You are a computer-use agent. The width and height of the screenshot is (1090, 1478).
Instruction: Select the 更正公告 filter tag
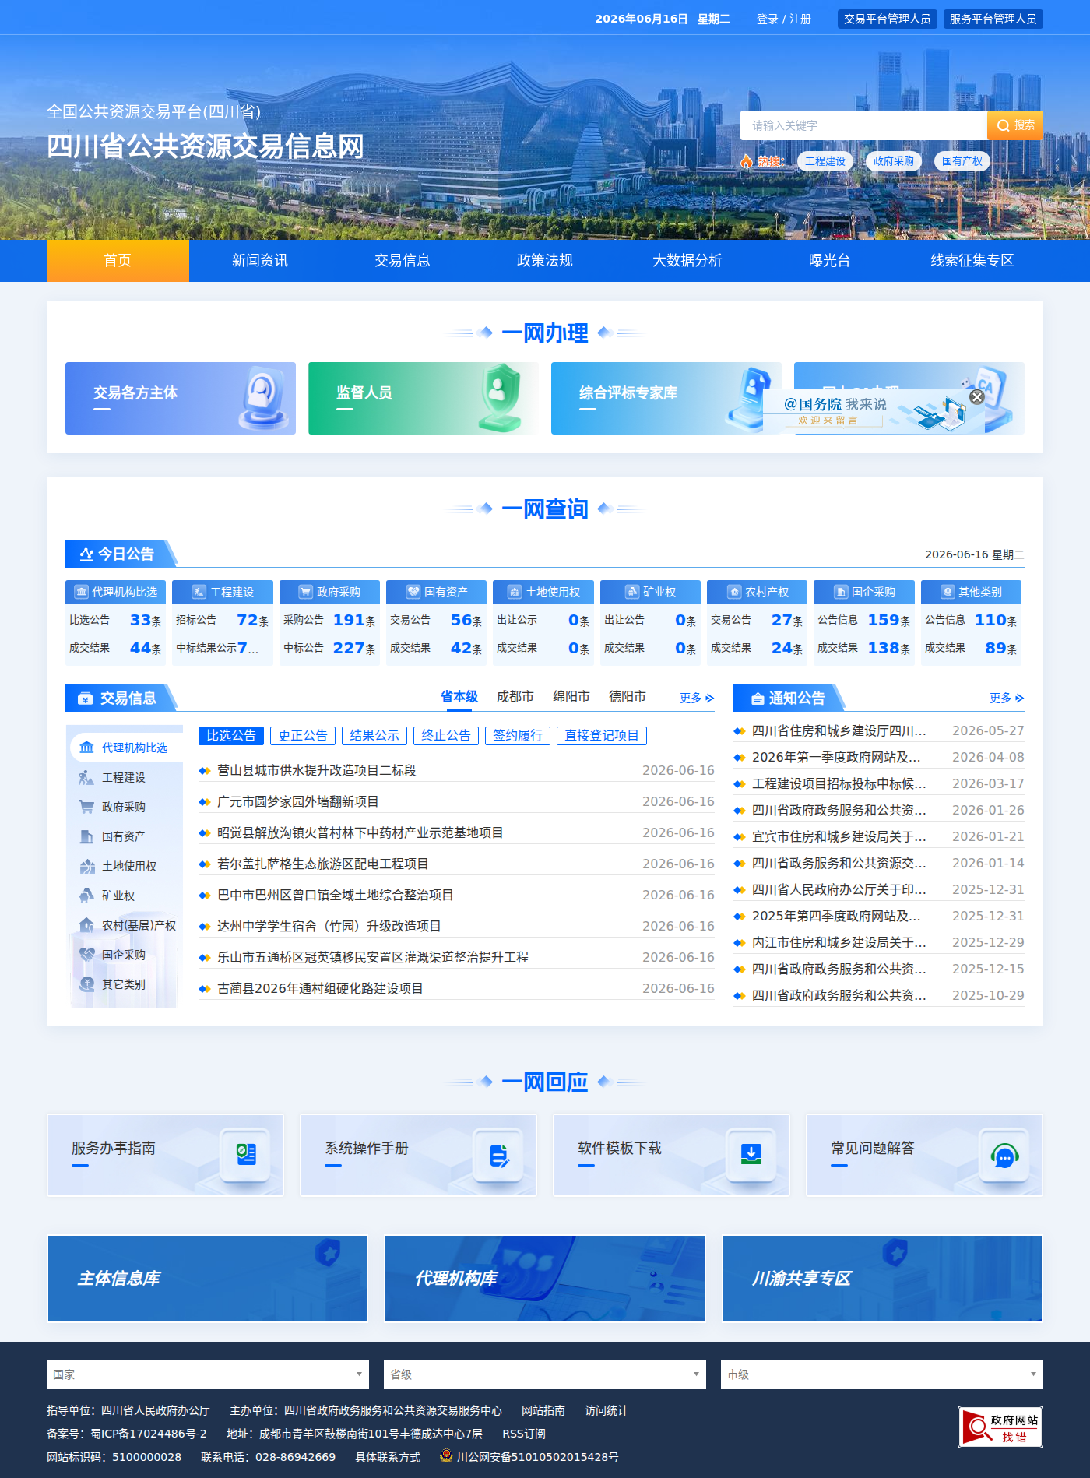[x=303, y=735]
